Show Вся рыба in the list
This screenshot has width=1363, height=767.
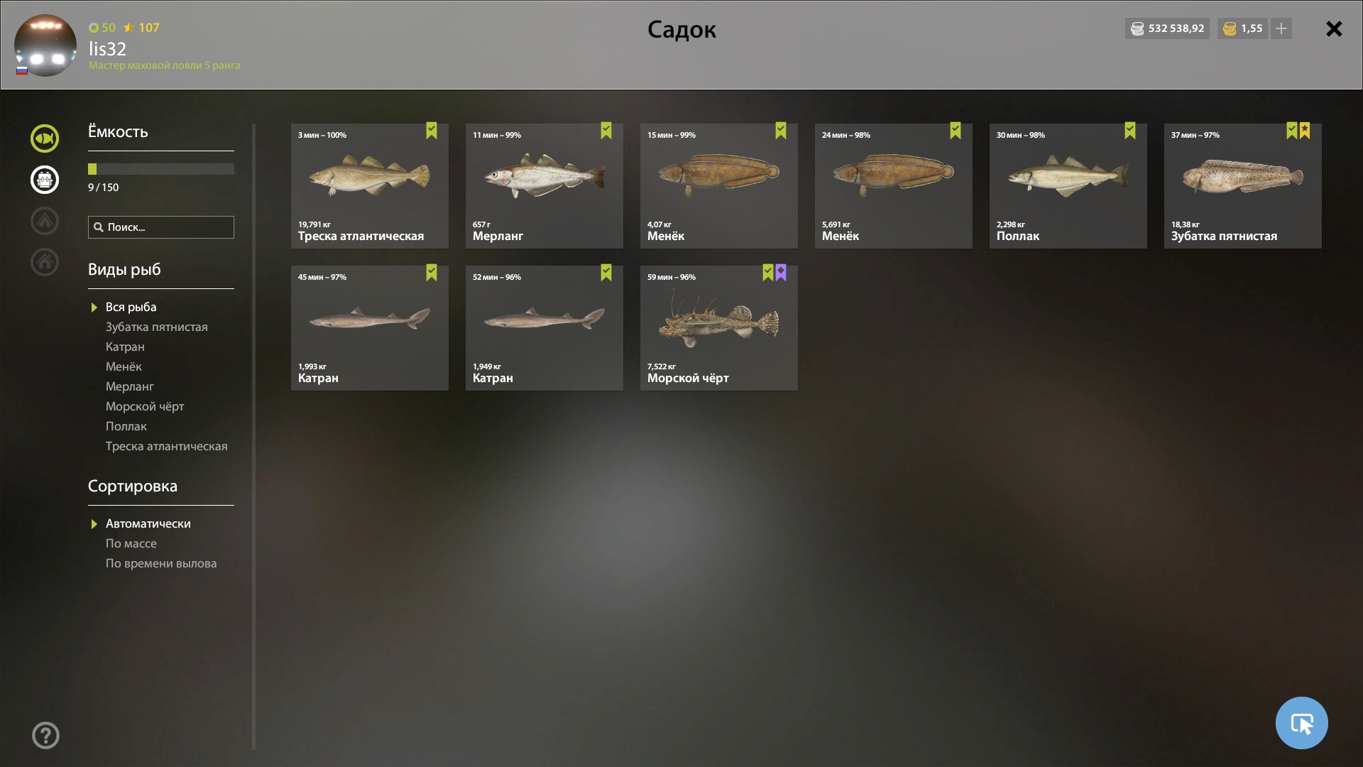131,307
